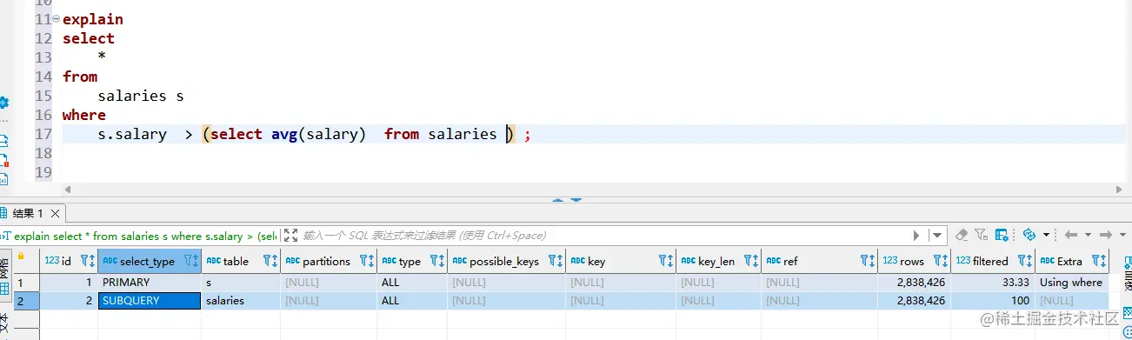Click the SUBQUERY cell
Screen dimensions: 1132x340
tap(150, 301)
